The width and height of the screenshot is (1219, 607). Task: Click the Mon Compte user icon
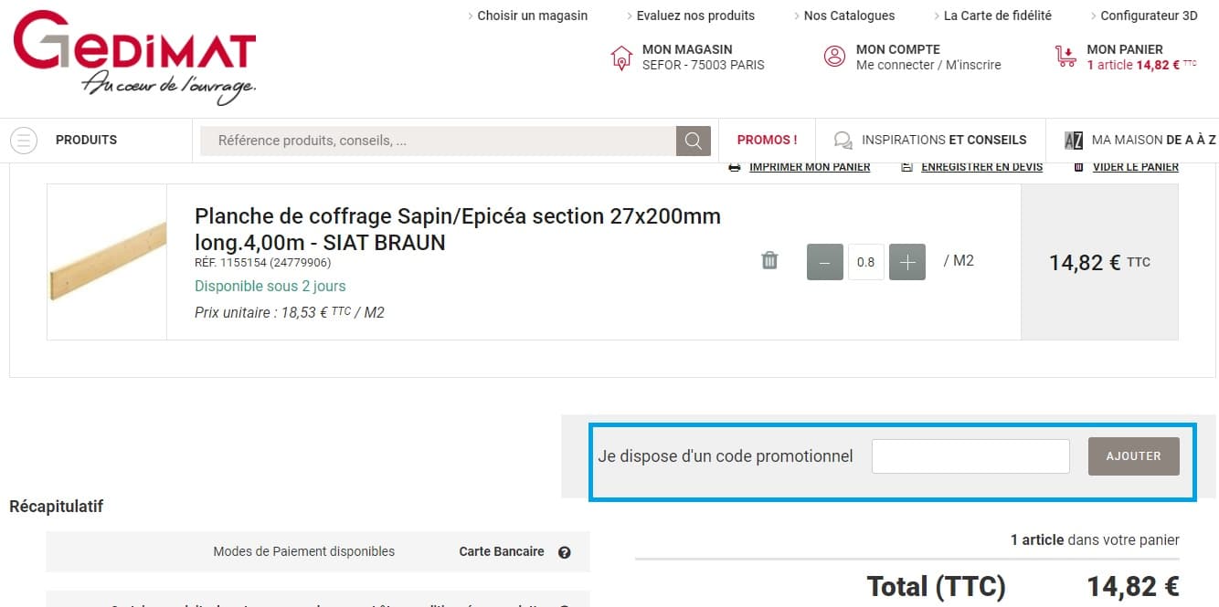[x=835, y=57]
